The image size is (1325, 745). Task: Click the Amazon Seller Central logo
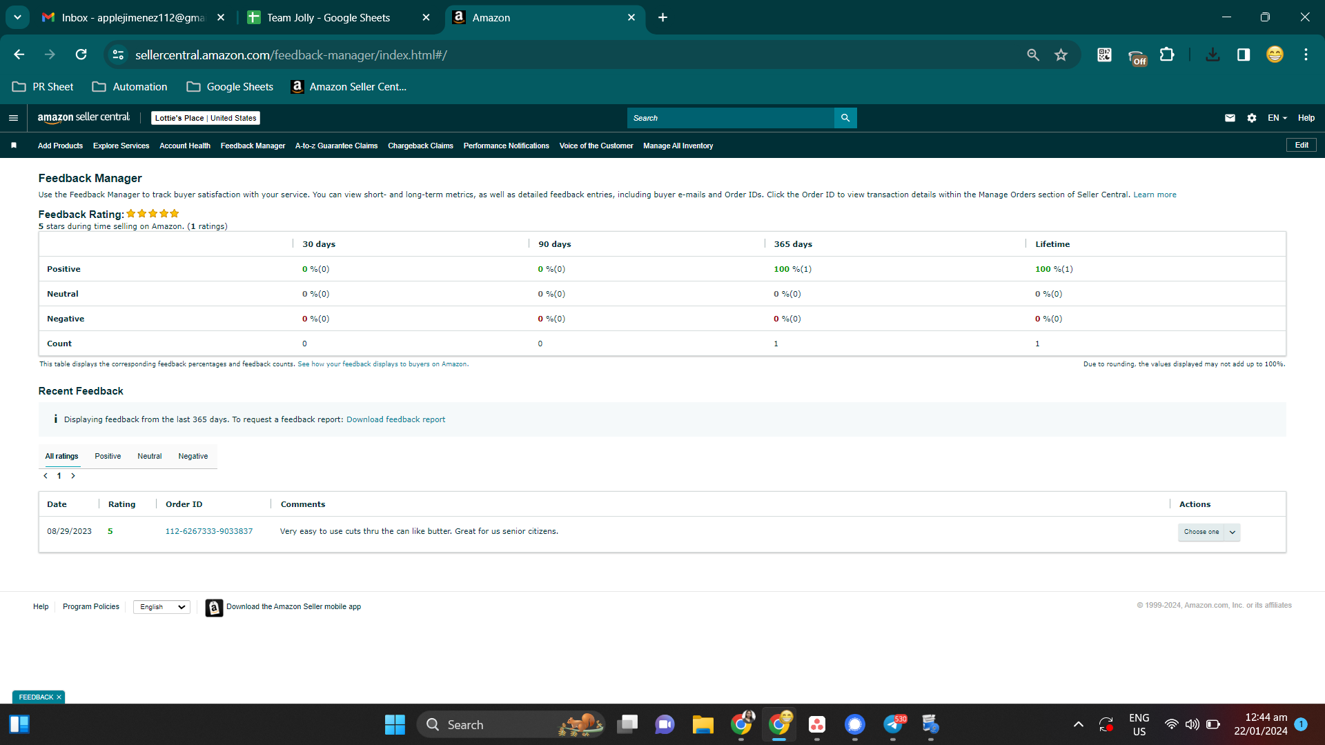pos(84,118)
